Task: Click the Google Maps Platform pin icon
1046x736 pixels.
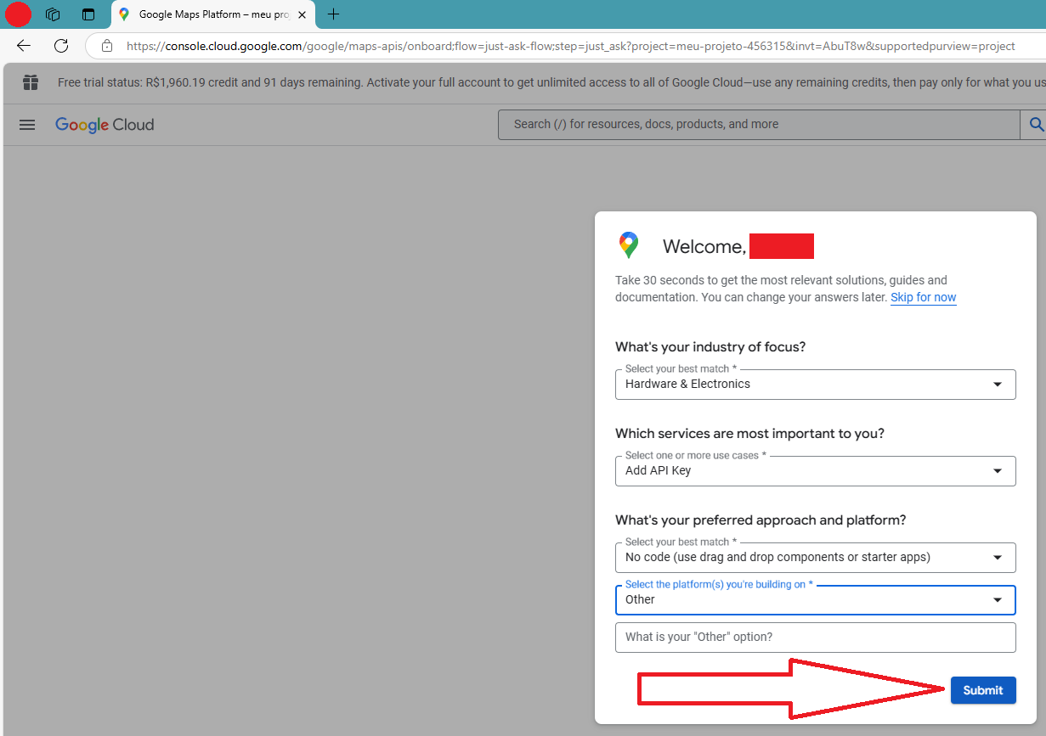Action: pyautogui.click(x=628, y=244)
